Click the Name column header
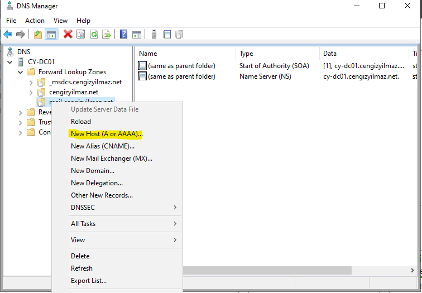The image size is (422, 293). (148, 54)
